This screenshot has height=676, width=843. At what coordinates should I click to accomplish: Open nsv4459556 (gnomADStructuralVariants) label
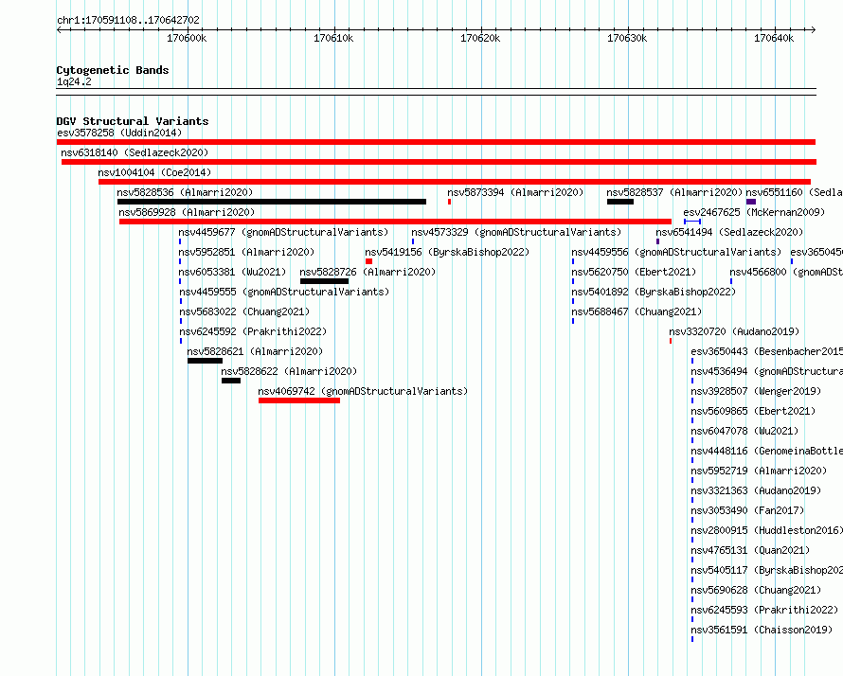(676, 252)
